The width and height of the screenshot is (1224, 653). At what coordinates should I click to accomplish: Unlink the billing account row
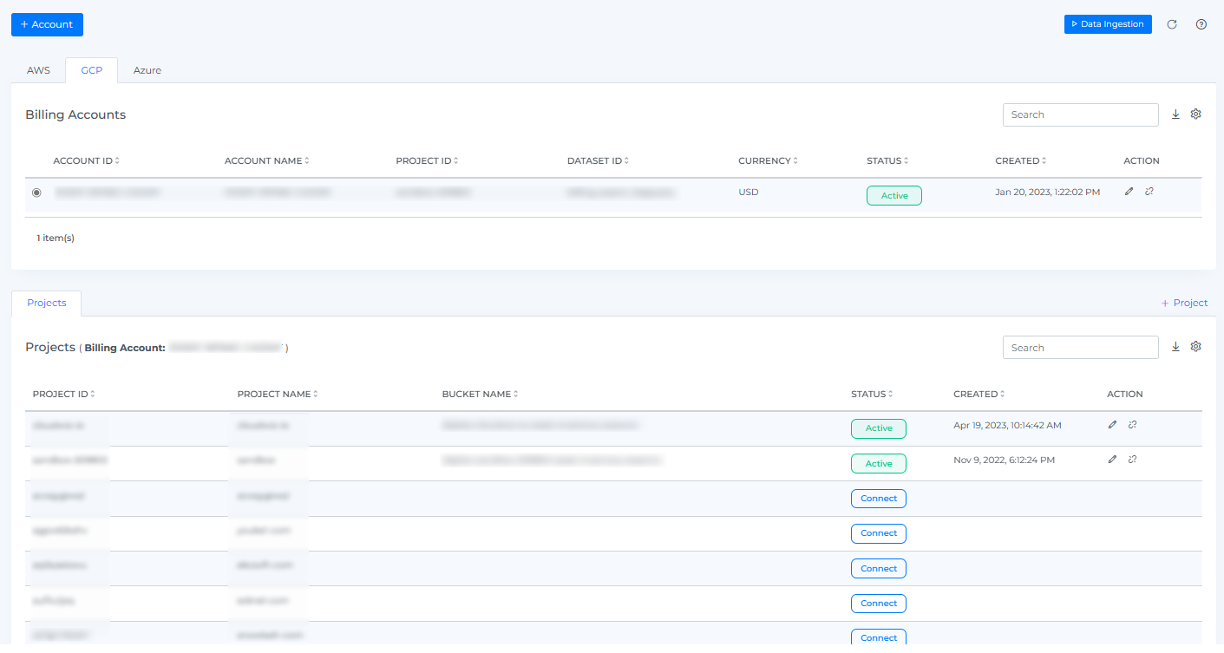pos(1149,192)
